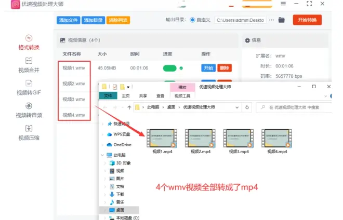Open the 视频合并 video merge module
343x220 pixels.
[29, 65]
